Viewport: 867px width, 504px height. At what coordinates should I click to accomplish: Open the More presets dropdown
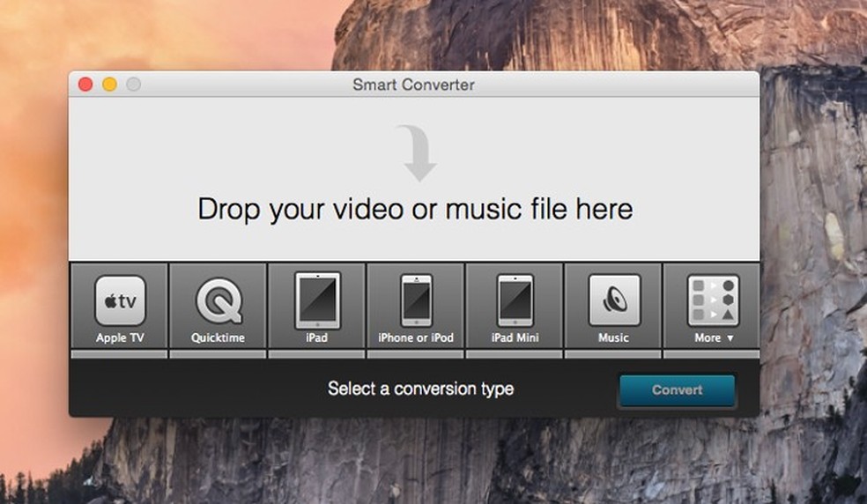point(713,307)
